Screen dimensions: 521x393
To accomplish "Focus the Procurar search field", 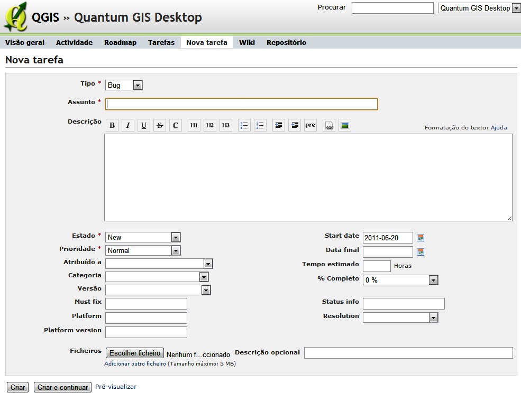I will 393,8.
